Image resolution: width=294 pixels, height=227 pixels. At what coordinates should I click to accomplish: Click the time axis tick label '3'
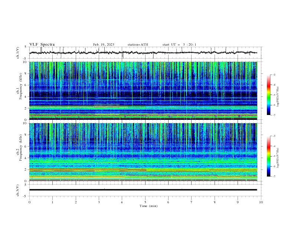click(x=99, y=202)
